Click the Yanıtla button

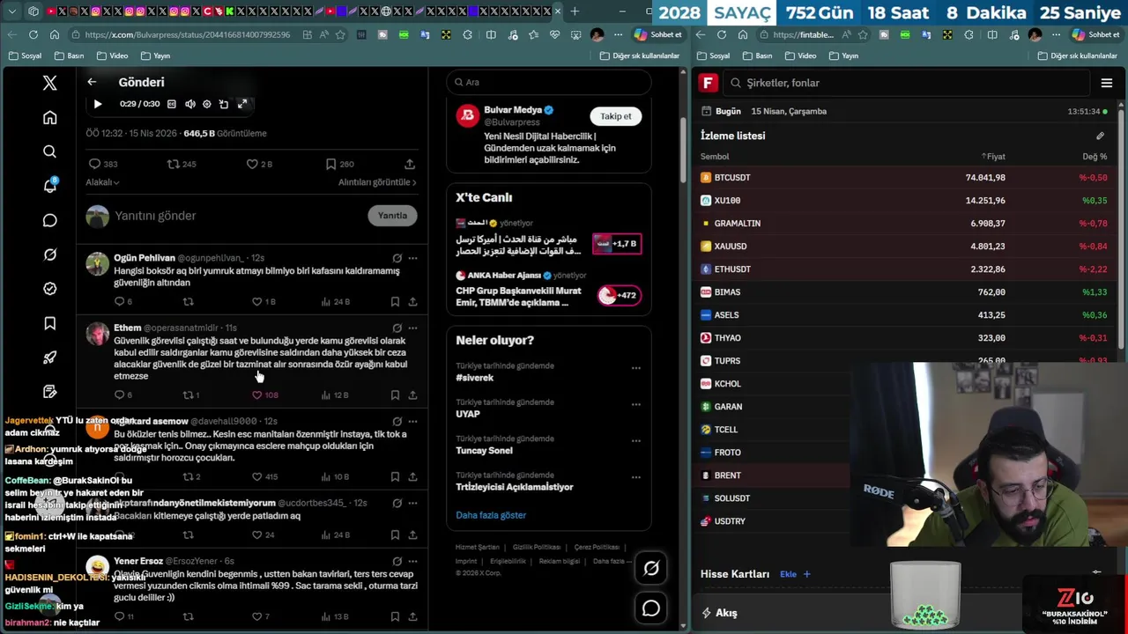392,216
